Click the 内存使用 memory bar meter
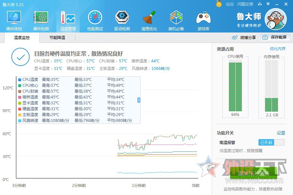293x195 pixels. click(272, 86)
